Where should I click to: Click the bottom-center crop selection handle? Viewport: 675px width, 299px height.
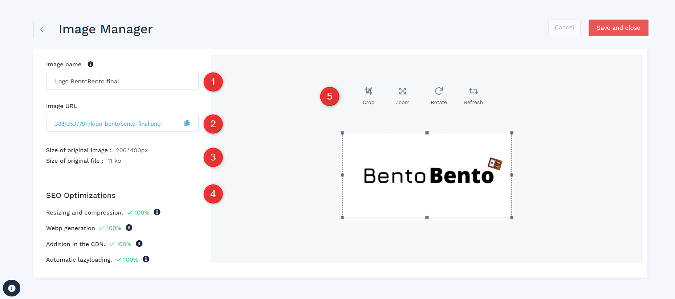point(427,217)
